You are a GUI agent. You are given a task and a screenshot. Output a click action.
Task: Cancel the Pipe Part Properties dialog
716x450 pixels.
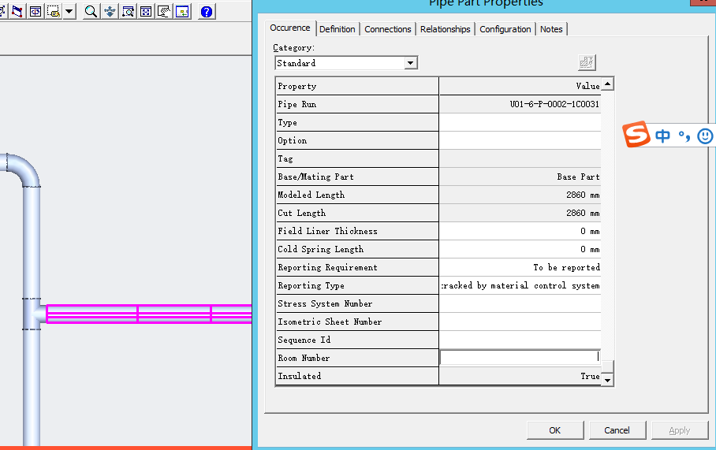[617, 430]
